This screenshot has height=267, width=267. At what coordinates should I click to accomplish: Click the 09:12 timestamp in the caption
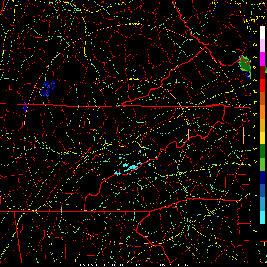(183, 265)
